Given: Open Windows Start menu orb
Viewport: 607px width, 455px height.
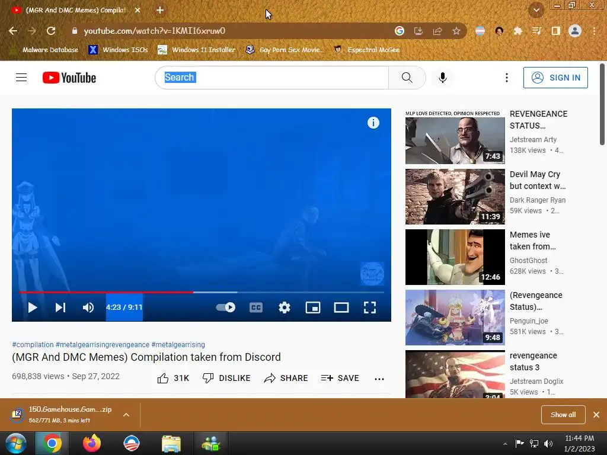Looking at the screenshot, I should tap(15, 443).
